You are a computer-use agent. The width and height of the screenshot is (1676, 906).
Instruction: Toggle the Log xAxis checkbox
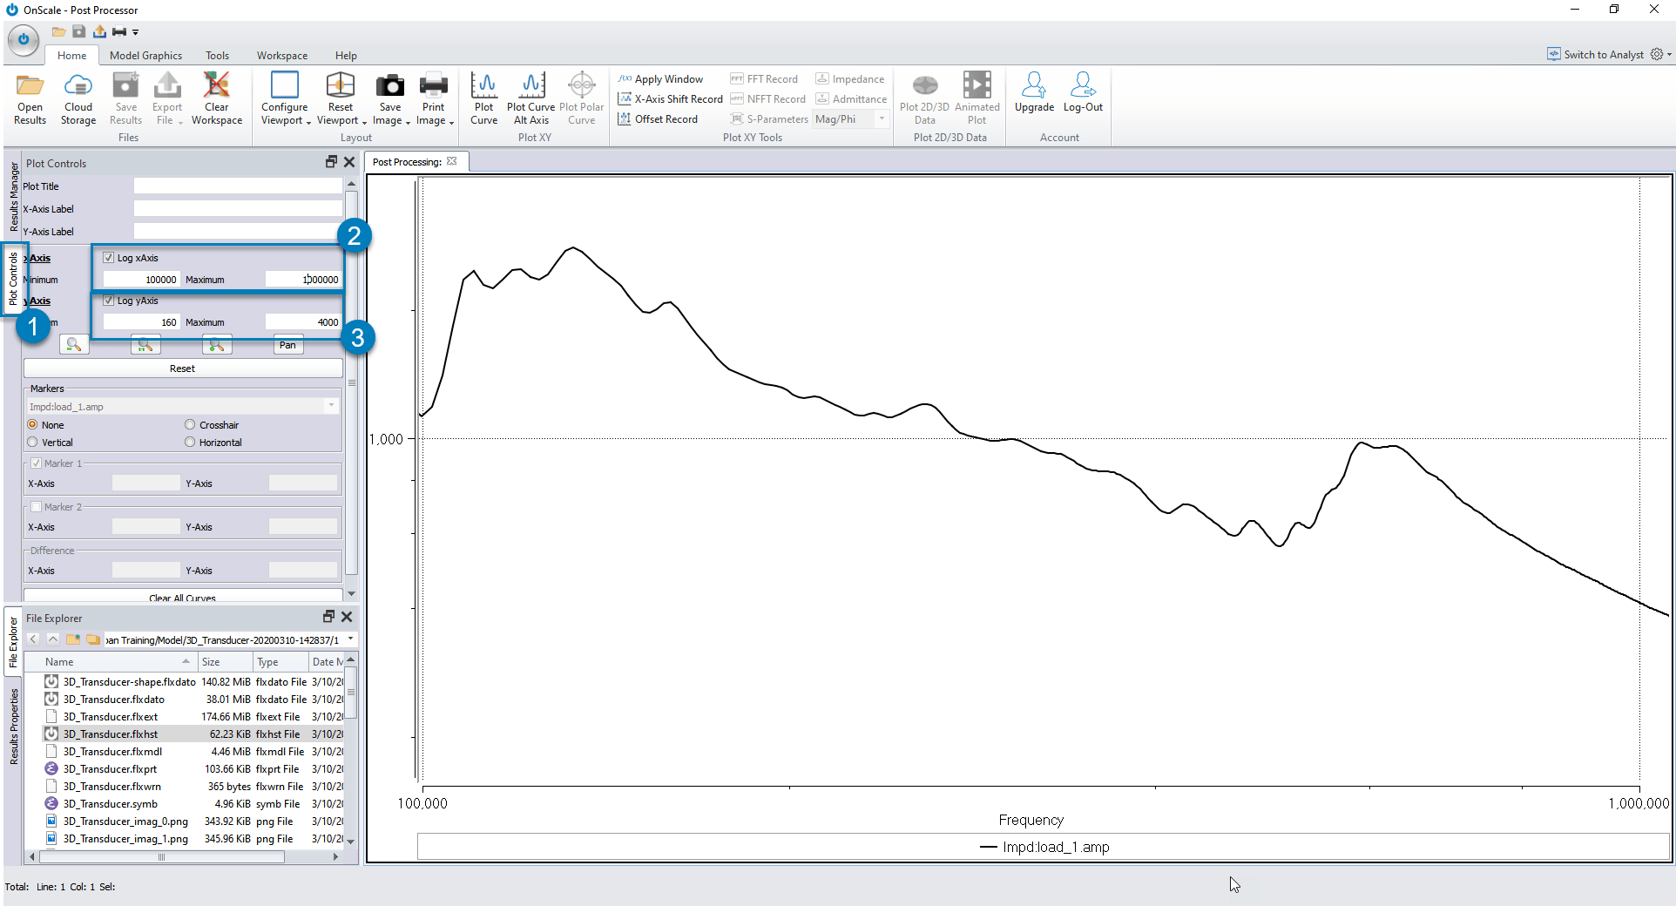pos(108,258)
